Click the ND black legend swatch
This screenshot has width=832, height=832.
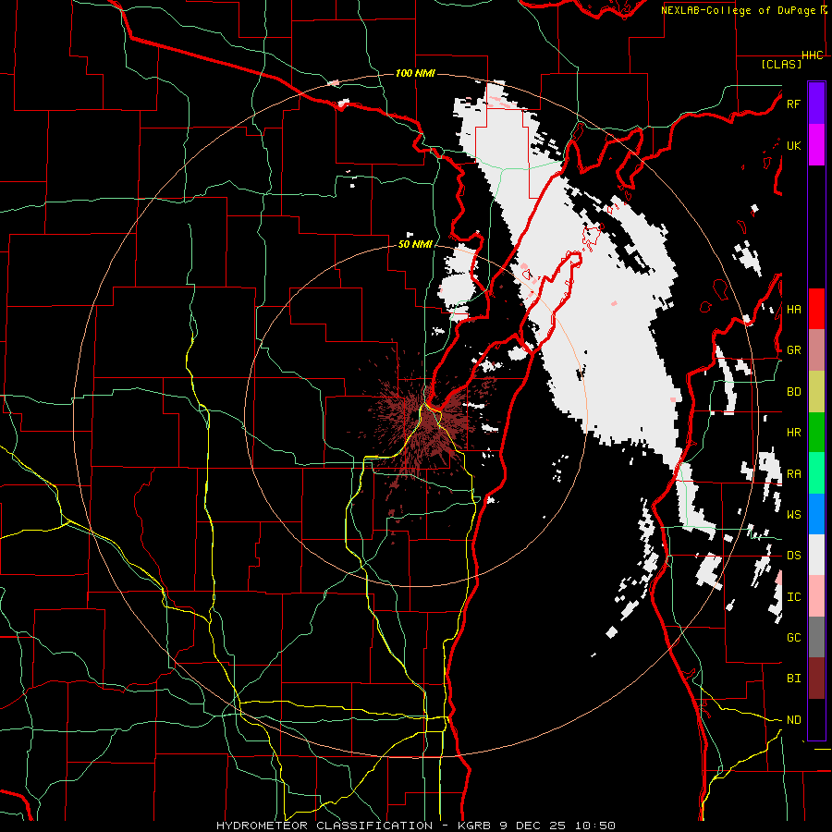(x=816, y=719)
